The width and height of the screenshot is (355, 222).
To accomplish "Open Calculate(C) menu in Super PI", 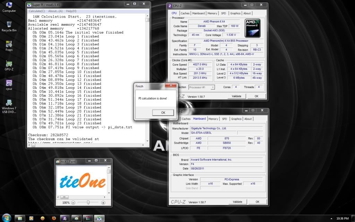I will coord(37,11).
